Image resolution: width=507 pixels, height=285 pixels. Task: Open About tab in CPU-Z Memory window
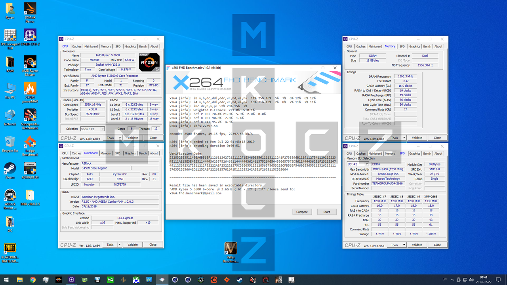pos(438,46)
